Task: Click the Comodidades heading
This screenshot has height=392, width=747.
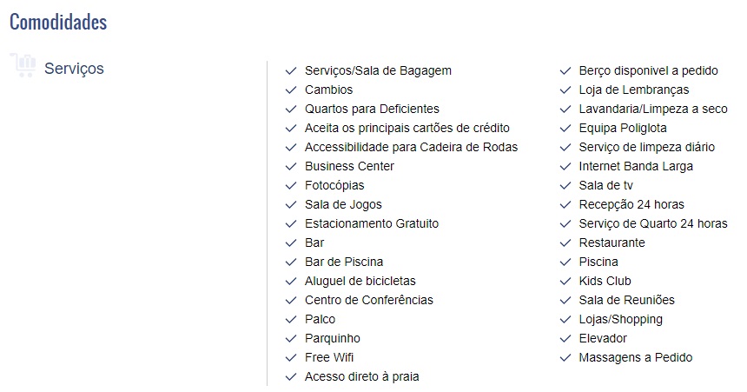Action: pyautogui.click(x=58, y=22)
